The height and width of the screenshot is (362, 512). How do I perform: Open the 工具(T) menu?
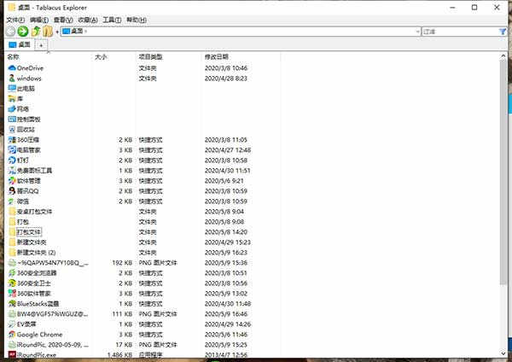click(x=112, y=18)
